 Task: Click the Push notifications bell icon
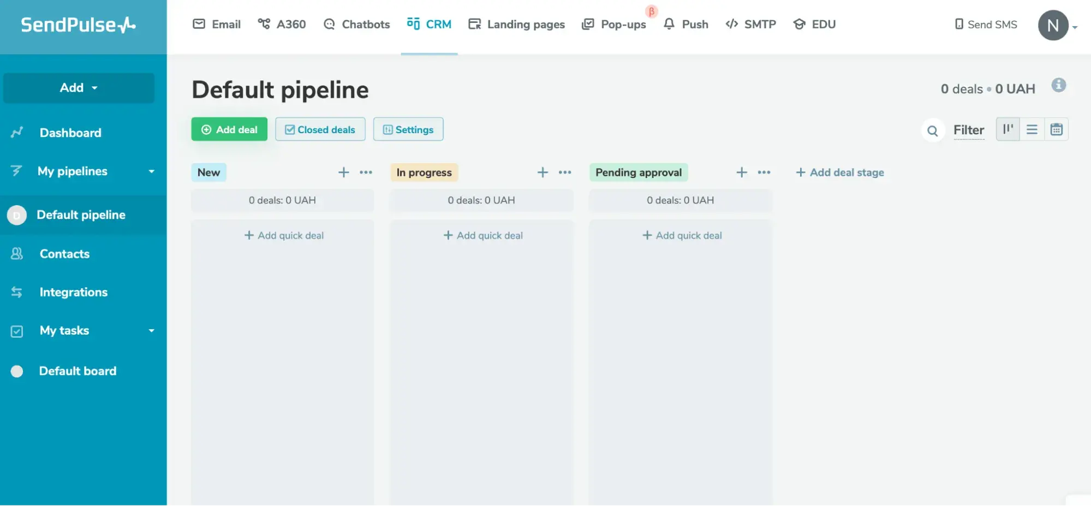[668, 24]
